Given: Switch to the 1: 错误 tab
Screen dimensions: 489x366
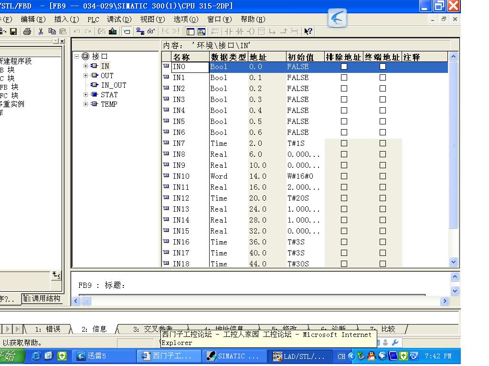Looking at the screenshot, I should coord(47,329).
